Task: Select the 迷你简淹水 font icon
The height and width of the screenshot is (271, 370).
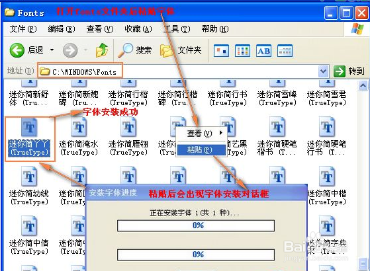Action: pyautogui.click(x=79, y=128)
